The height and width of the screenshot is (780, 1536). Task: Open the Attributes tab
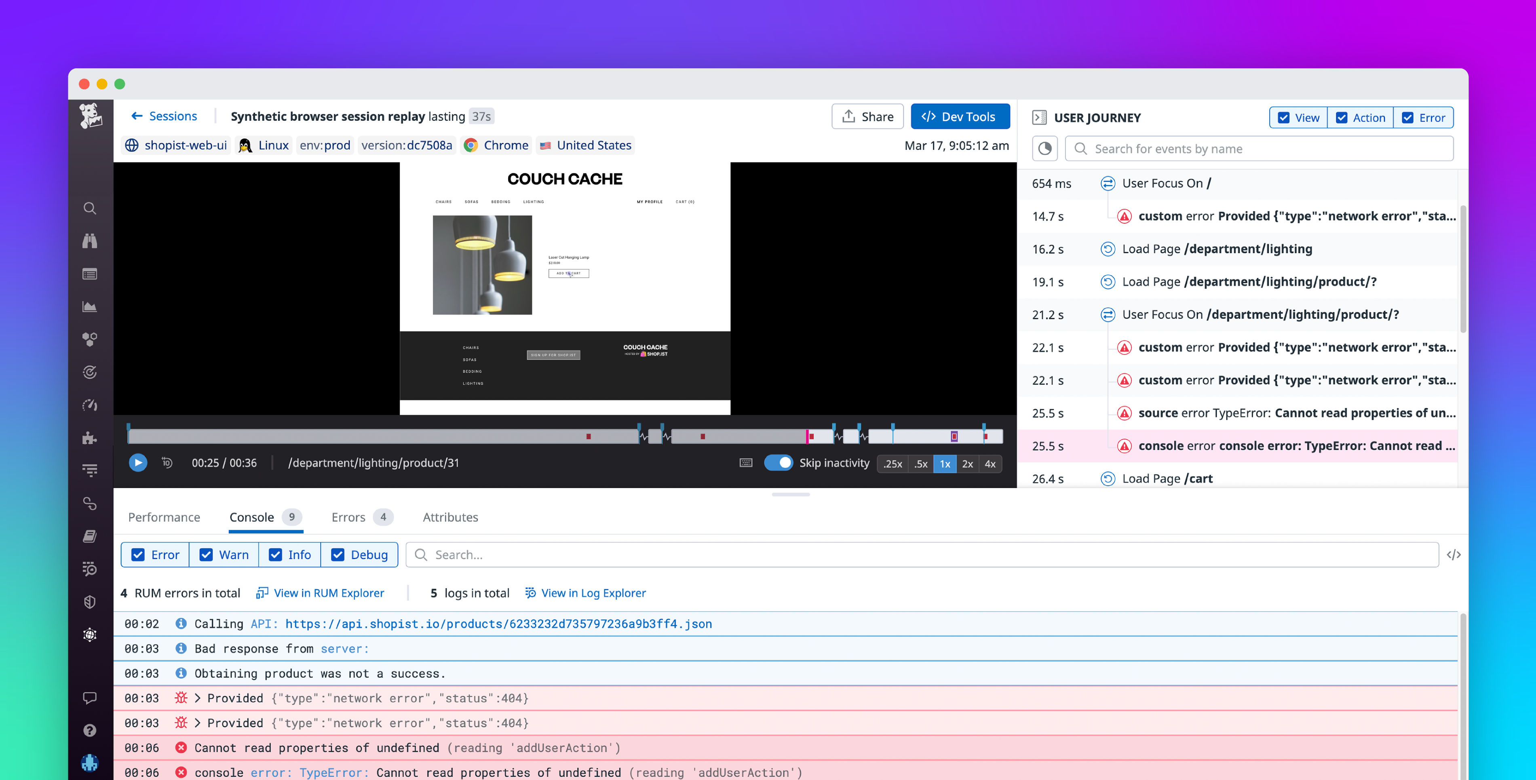450,517
